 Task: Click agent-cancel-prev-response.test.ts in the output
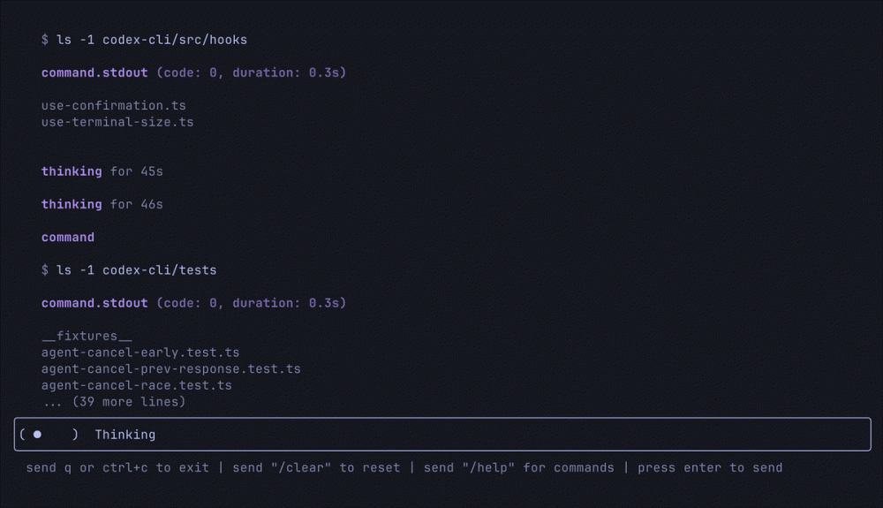170,368
